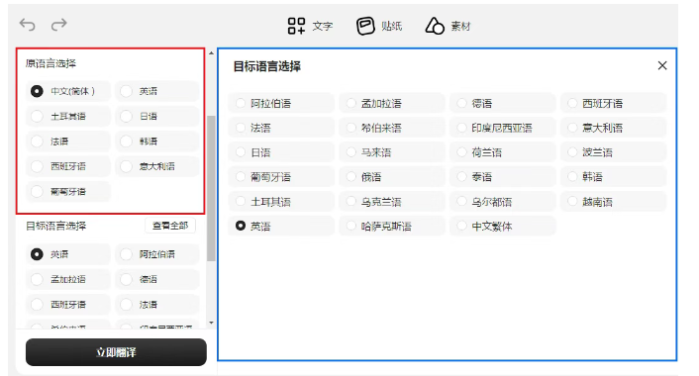
Task: Choose 法语 in target popup panel
Action: pyautogui.click(x=281, y=128)
